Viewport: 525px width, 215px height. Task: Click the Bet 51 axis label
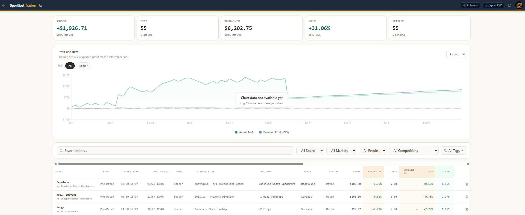269,123
